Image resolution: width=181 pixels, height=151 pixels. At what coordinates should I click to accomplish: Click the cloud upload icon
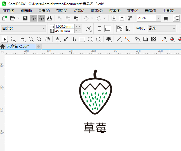click(x=41, y=18)
